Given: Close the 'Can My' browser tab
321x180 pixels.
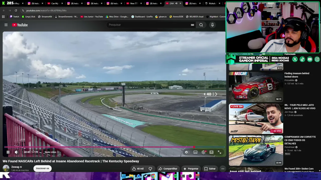Looking at the screenshot, I should [x=62, y=3].
